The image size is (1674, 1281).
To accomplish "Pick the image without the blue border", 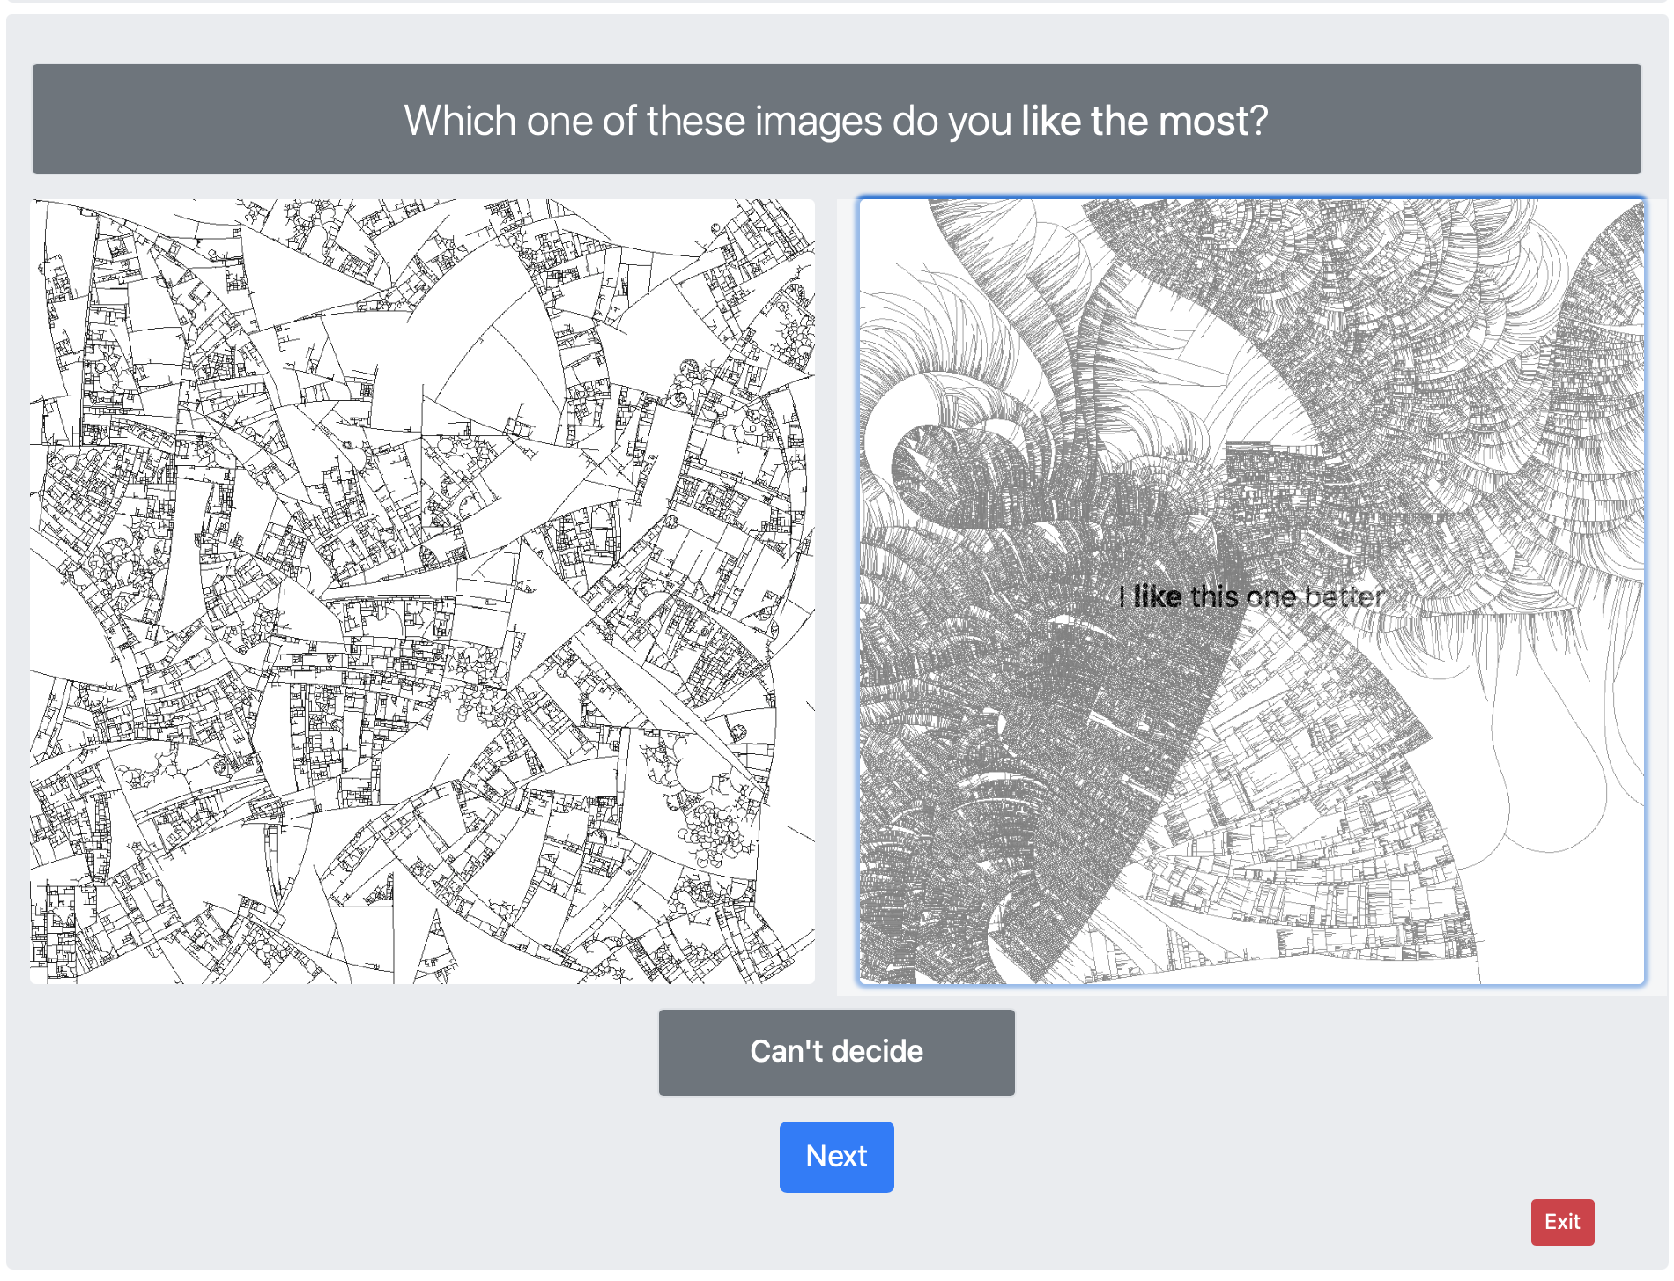I will pos(422,591).
